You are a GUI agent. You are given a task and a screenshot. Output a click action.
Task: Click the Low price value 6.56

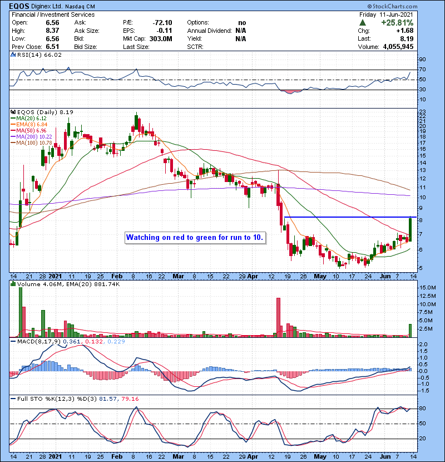(x=52, y=38)
